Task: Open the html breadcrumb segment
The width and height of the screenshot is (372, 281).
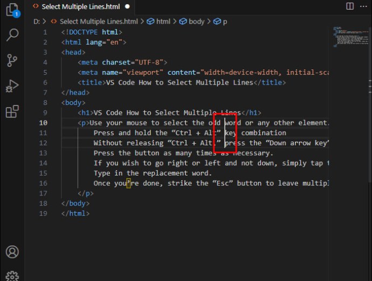Action: [163, 22]
